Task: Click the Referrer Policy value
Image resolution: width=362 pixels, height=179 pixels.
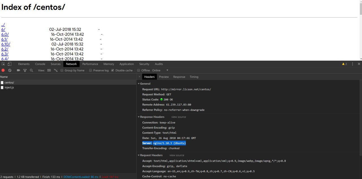Action: 184,110
